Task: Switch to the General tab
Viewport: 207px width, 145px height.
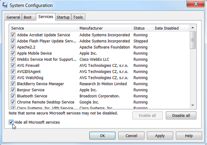Action: pos(13,17)
